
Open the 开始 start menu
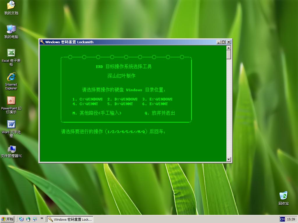(8, 219)
